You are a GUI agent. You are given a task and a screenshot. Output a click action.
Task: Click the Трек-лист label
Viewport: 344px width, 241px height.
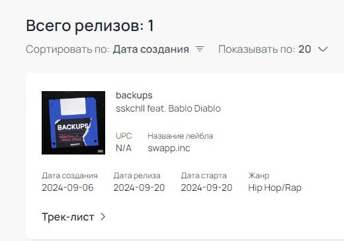click(68, 217)
